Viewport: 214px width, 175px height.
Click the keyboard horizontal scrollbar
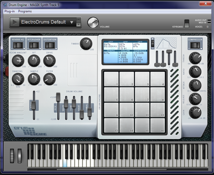point(111,169)
